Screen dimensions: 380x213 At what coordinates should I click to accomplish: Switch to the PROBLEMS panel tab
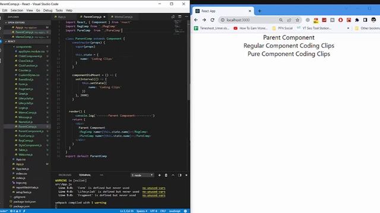pyautogui.click(x=65, y=175)
